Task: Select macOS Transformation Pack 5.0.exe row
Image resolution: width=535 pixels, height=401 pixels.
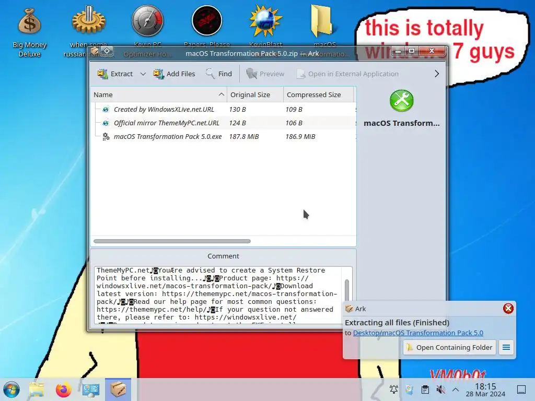Action: pyautogui.click(x=224, y=137)
